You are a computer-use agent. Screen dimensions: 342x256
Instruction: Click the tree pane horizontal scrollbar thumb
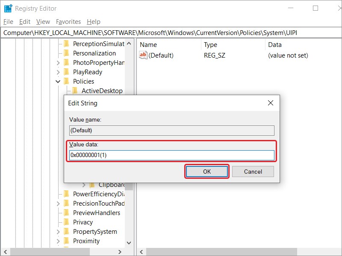coord(50,252)
